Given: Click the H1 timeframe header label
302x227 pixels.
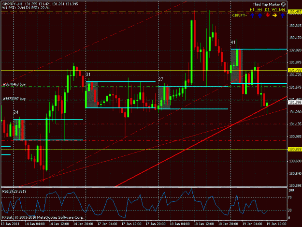Looking at the screenshot, I should coord(252,10).
